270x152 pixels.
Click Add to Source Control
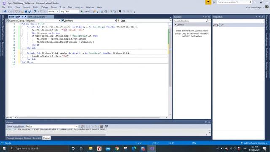click(254, 143)
